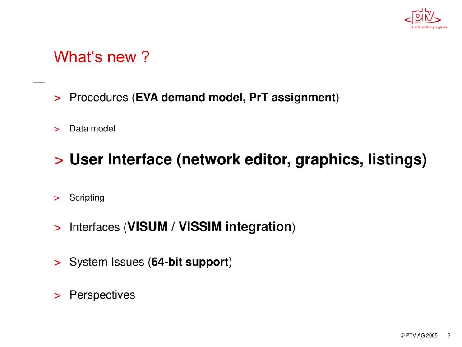Click the User Interface heading line
This screenshot has height=347, width=462.
coord(248,159)
